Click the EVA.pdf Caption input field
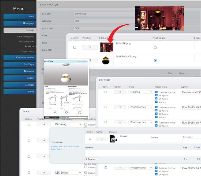 (167, 141)
